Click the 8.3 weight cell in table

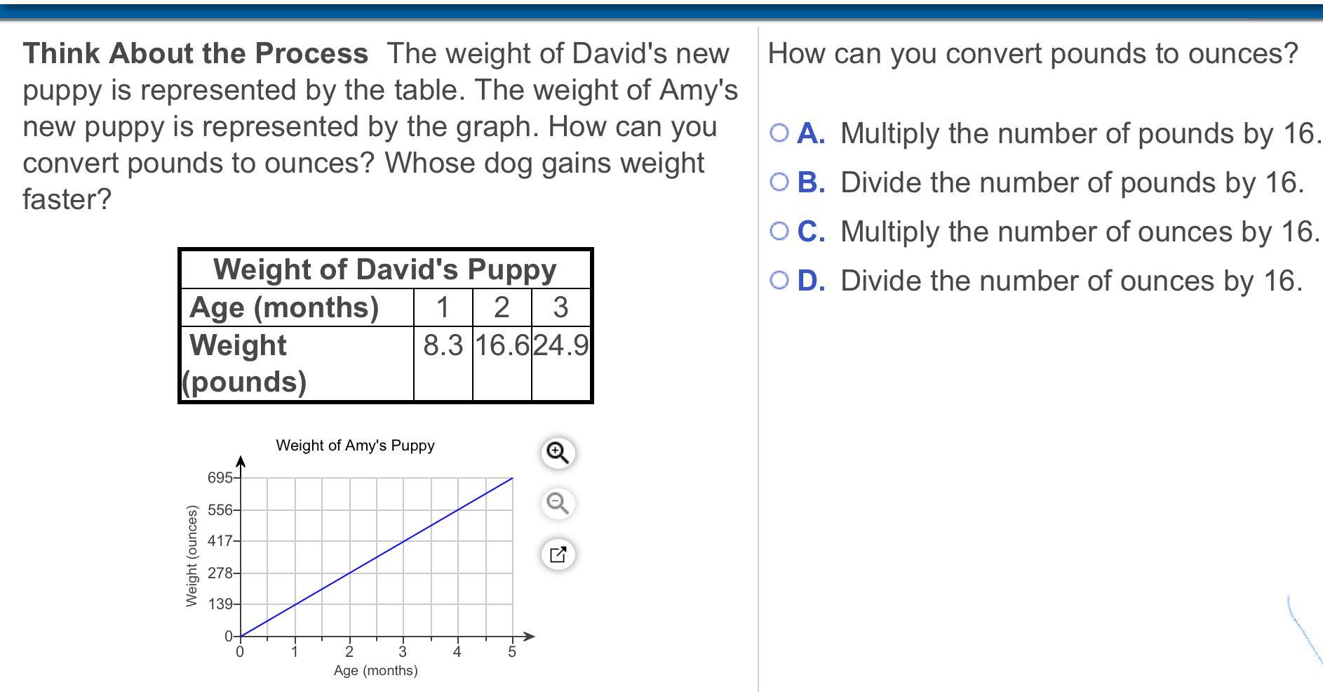(443, 345)
